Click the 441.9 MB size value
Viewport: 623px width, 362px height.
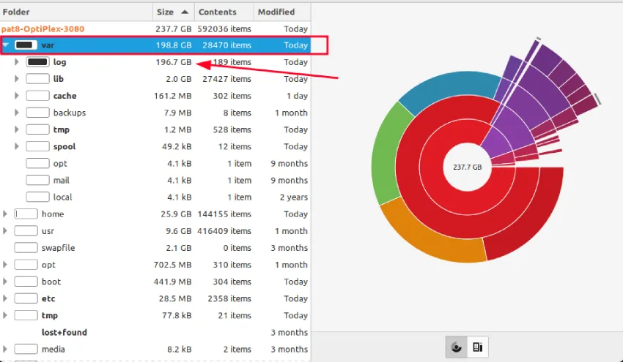click(173, 282)
